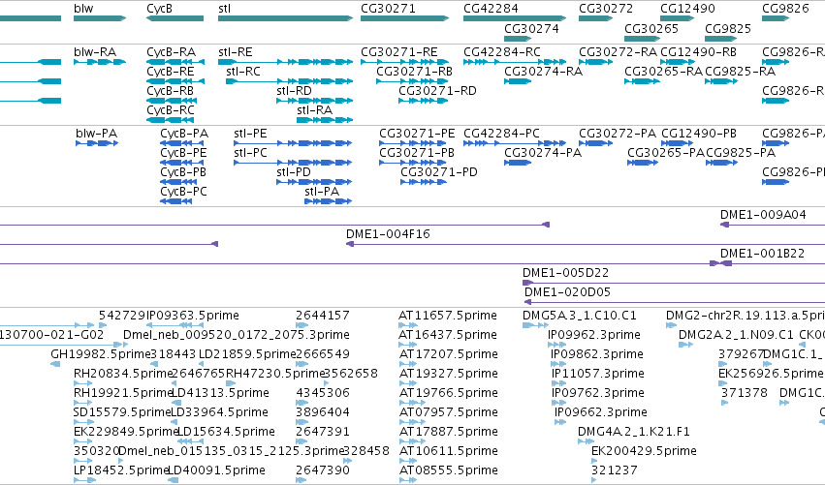Click the CycB-RB transcript label
The height and width of the screenshot is (485, 825).
click(170, 90)
